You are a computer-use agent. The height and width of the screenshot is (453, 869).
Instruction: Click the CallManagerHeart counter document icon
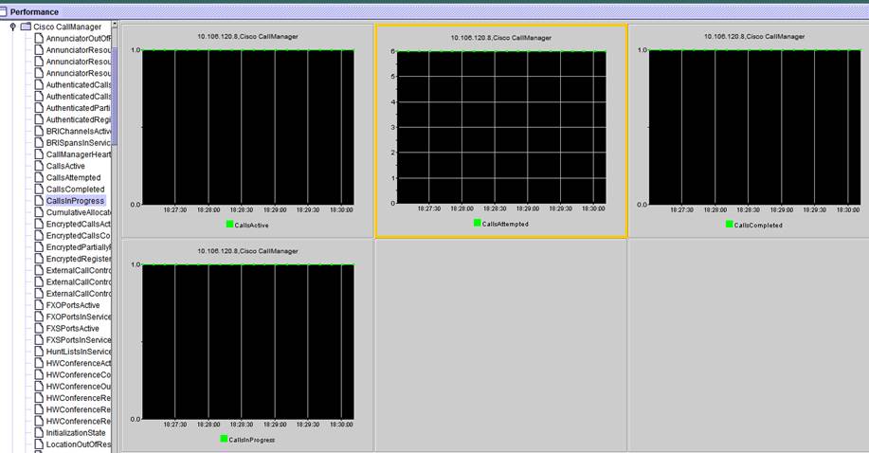[39, 154]
